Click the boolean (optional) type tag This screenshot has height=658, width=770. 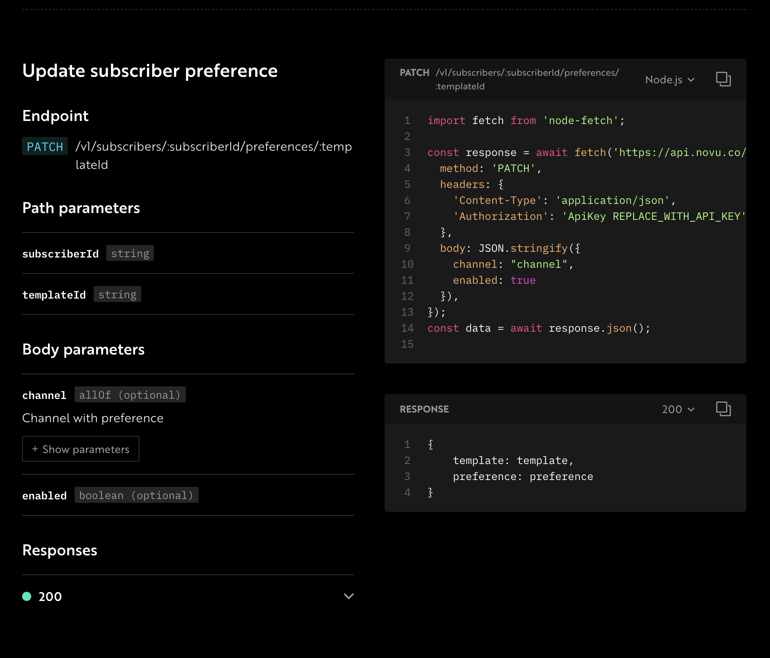click(136, 495)
